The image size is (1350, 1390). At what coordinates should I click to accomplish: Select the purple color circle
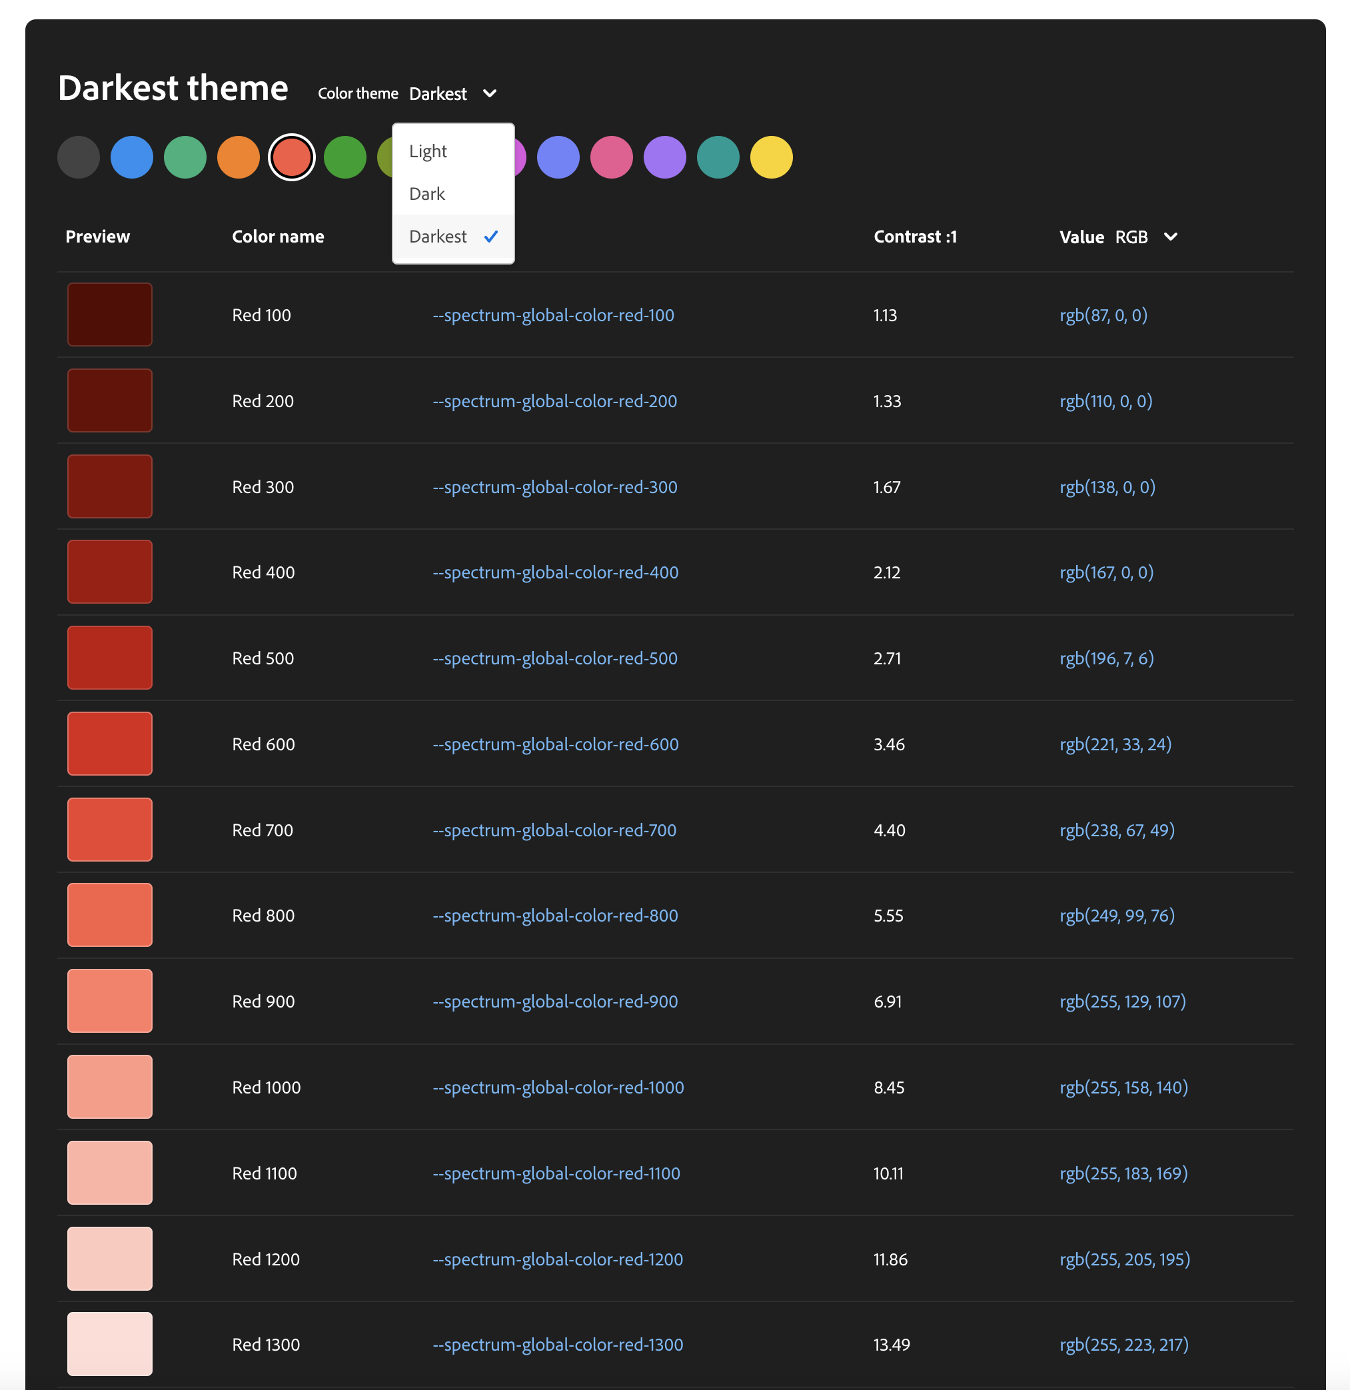coord(665,157)
